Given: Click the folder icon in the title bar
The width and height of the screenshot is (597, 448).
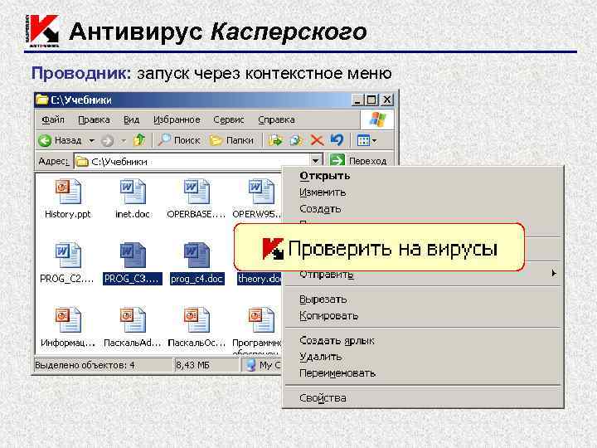Looking at the screenshot, I should click(42, 100).
